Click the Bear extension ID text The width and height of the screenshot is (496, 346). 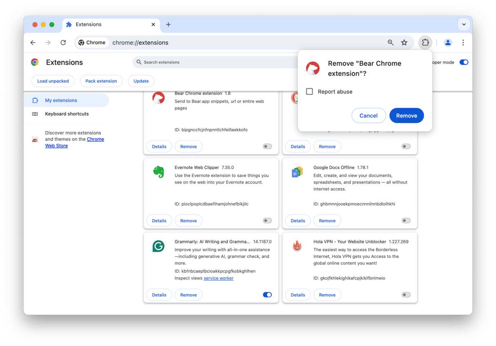click(211, 130)
